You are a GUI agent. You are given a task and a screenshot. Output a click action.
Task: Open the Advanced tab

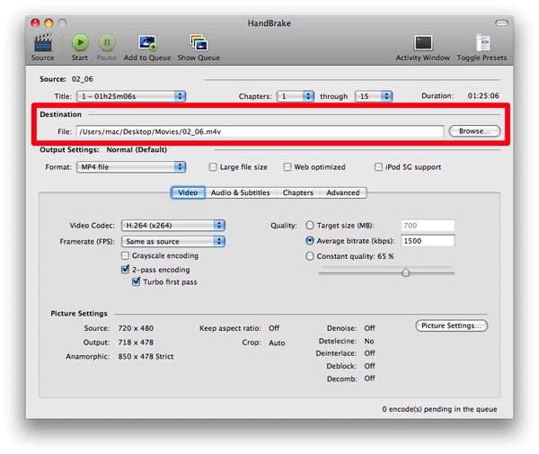(343, 192)
